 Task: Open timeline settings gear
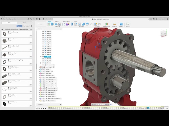tap(167, 108)
